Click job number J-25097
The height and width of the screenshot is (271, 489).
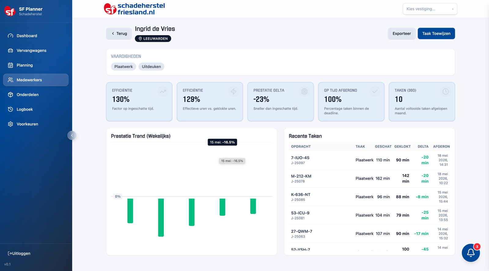point(298,163)
